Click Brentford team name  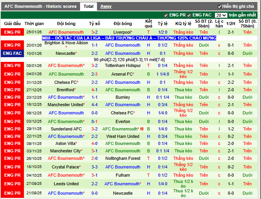point(66,90)
